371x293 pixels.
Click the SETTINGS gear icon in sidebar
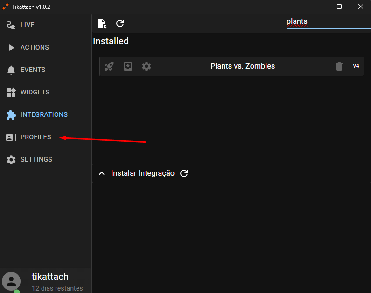11,160
